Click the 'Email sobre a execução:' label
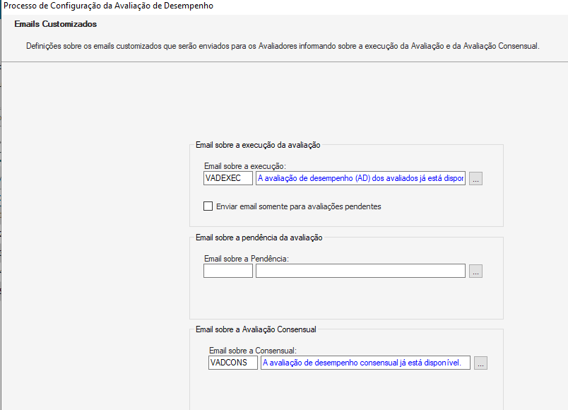 (244, 166)
